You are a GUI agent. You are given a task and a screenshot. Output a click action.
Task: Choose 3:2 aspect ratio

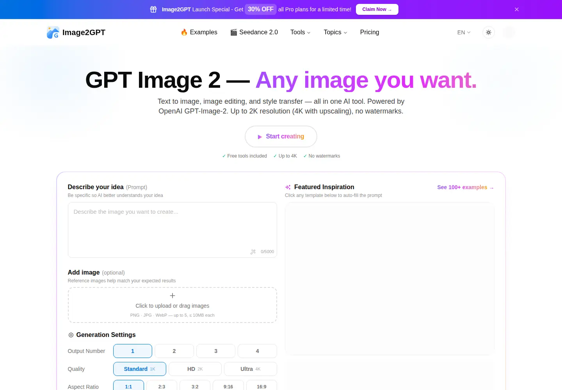click(195, 385)
